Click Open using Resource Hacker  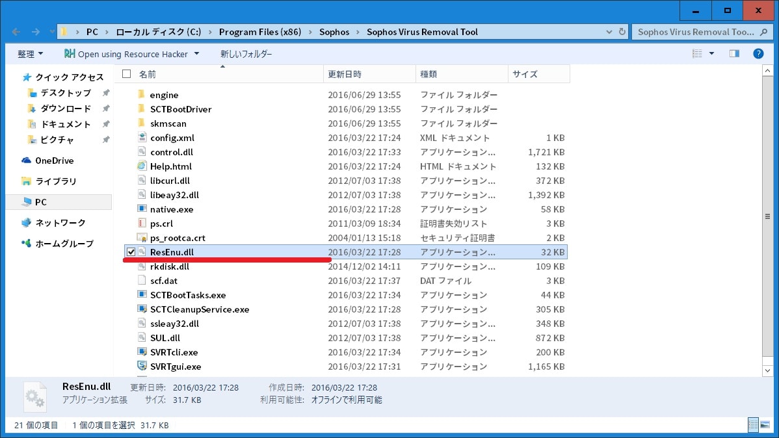point(126,54)
